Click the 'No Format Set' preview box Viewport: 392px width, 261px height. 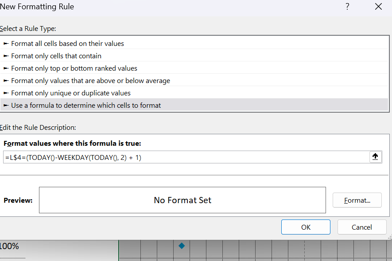click(x=182, y=200)
